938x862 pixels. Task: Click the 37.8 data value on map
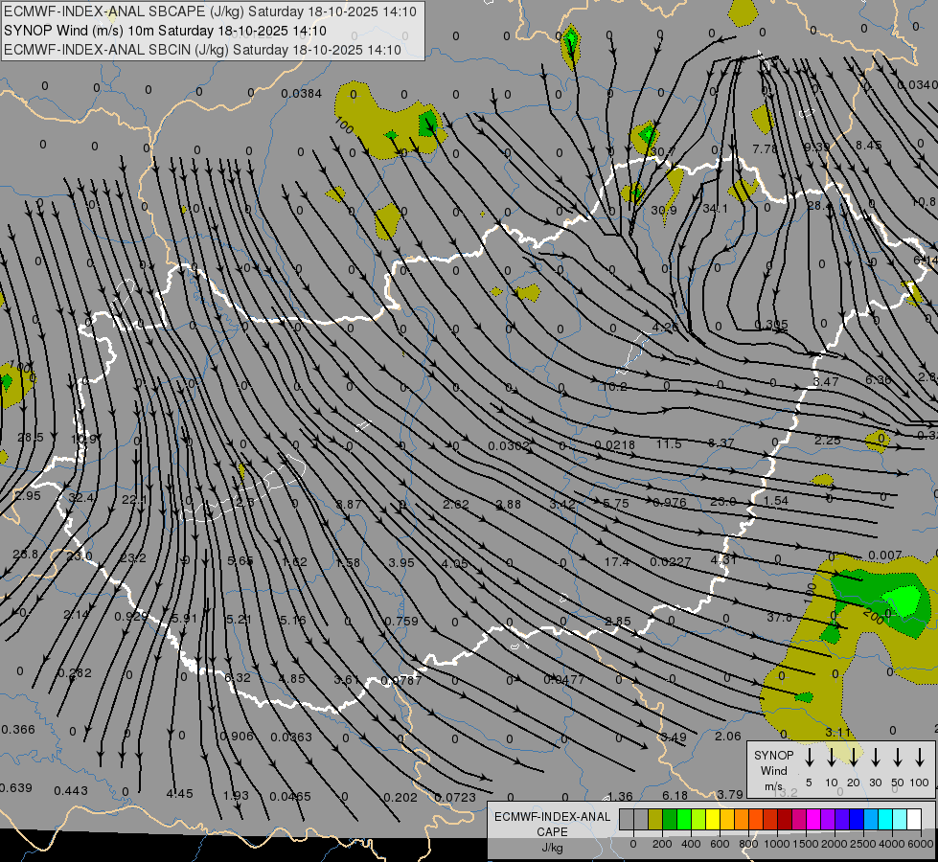[780, 618]
